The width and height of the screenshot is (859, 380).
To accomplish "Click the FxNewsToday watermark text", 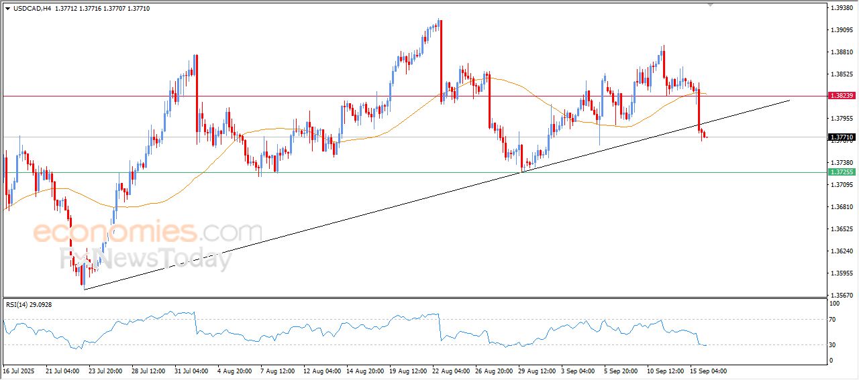I will 146,258.
